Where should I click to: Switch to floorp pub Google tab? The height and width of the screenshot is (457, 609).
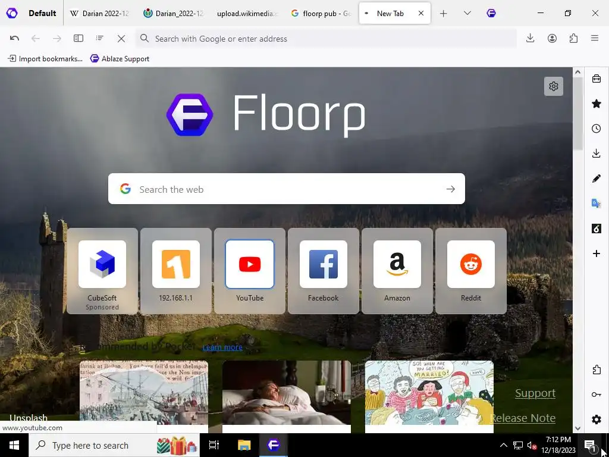click(x=321, y=13)
